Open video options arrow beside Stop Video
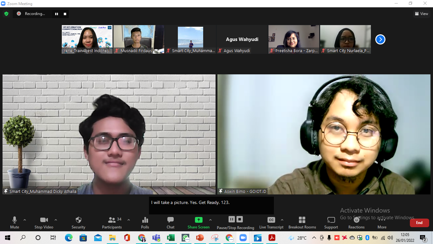433x244 pixels. click(x=56, y=220)
